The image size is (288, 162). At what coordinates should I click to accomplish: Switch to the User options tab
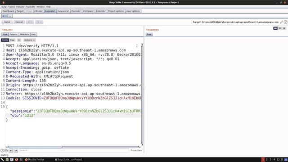click(133, 11)
